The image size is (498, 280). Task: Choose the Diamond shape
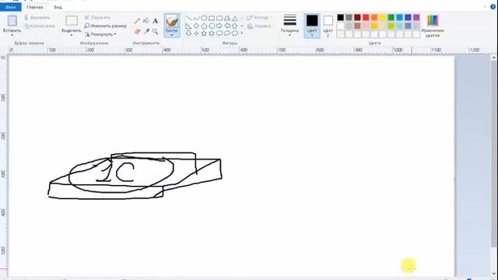[196, 26]
